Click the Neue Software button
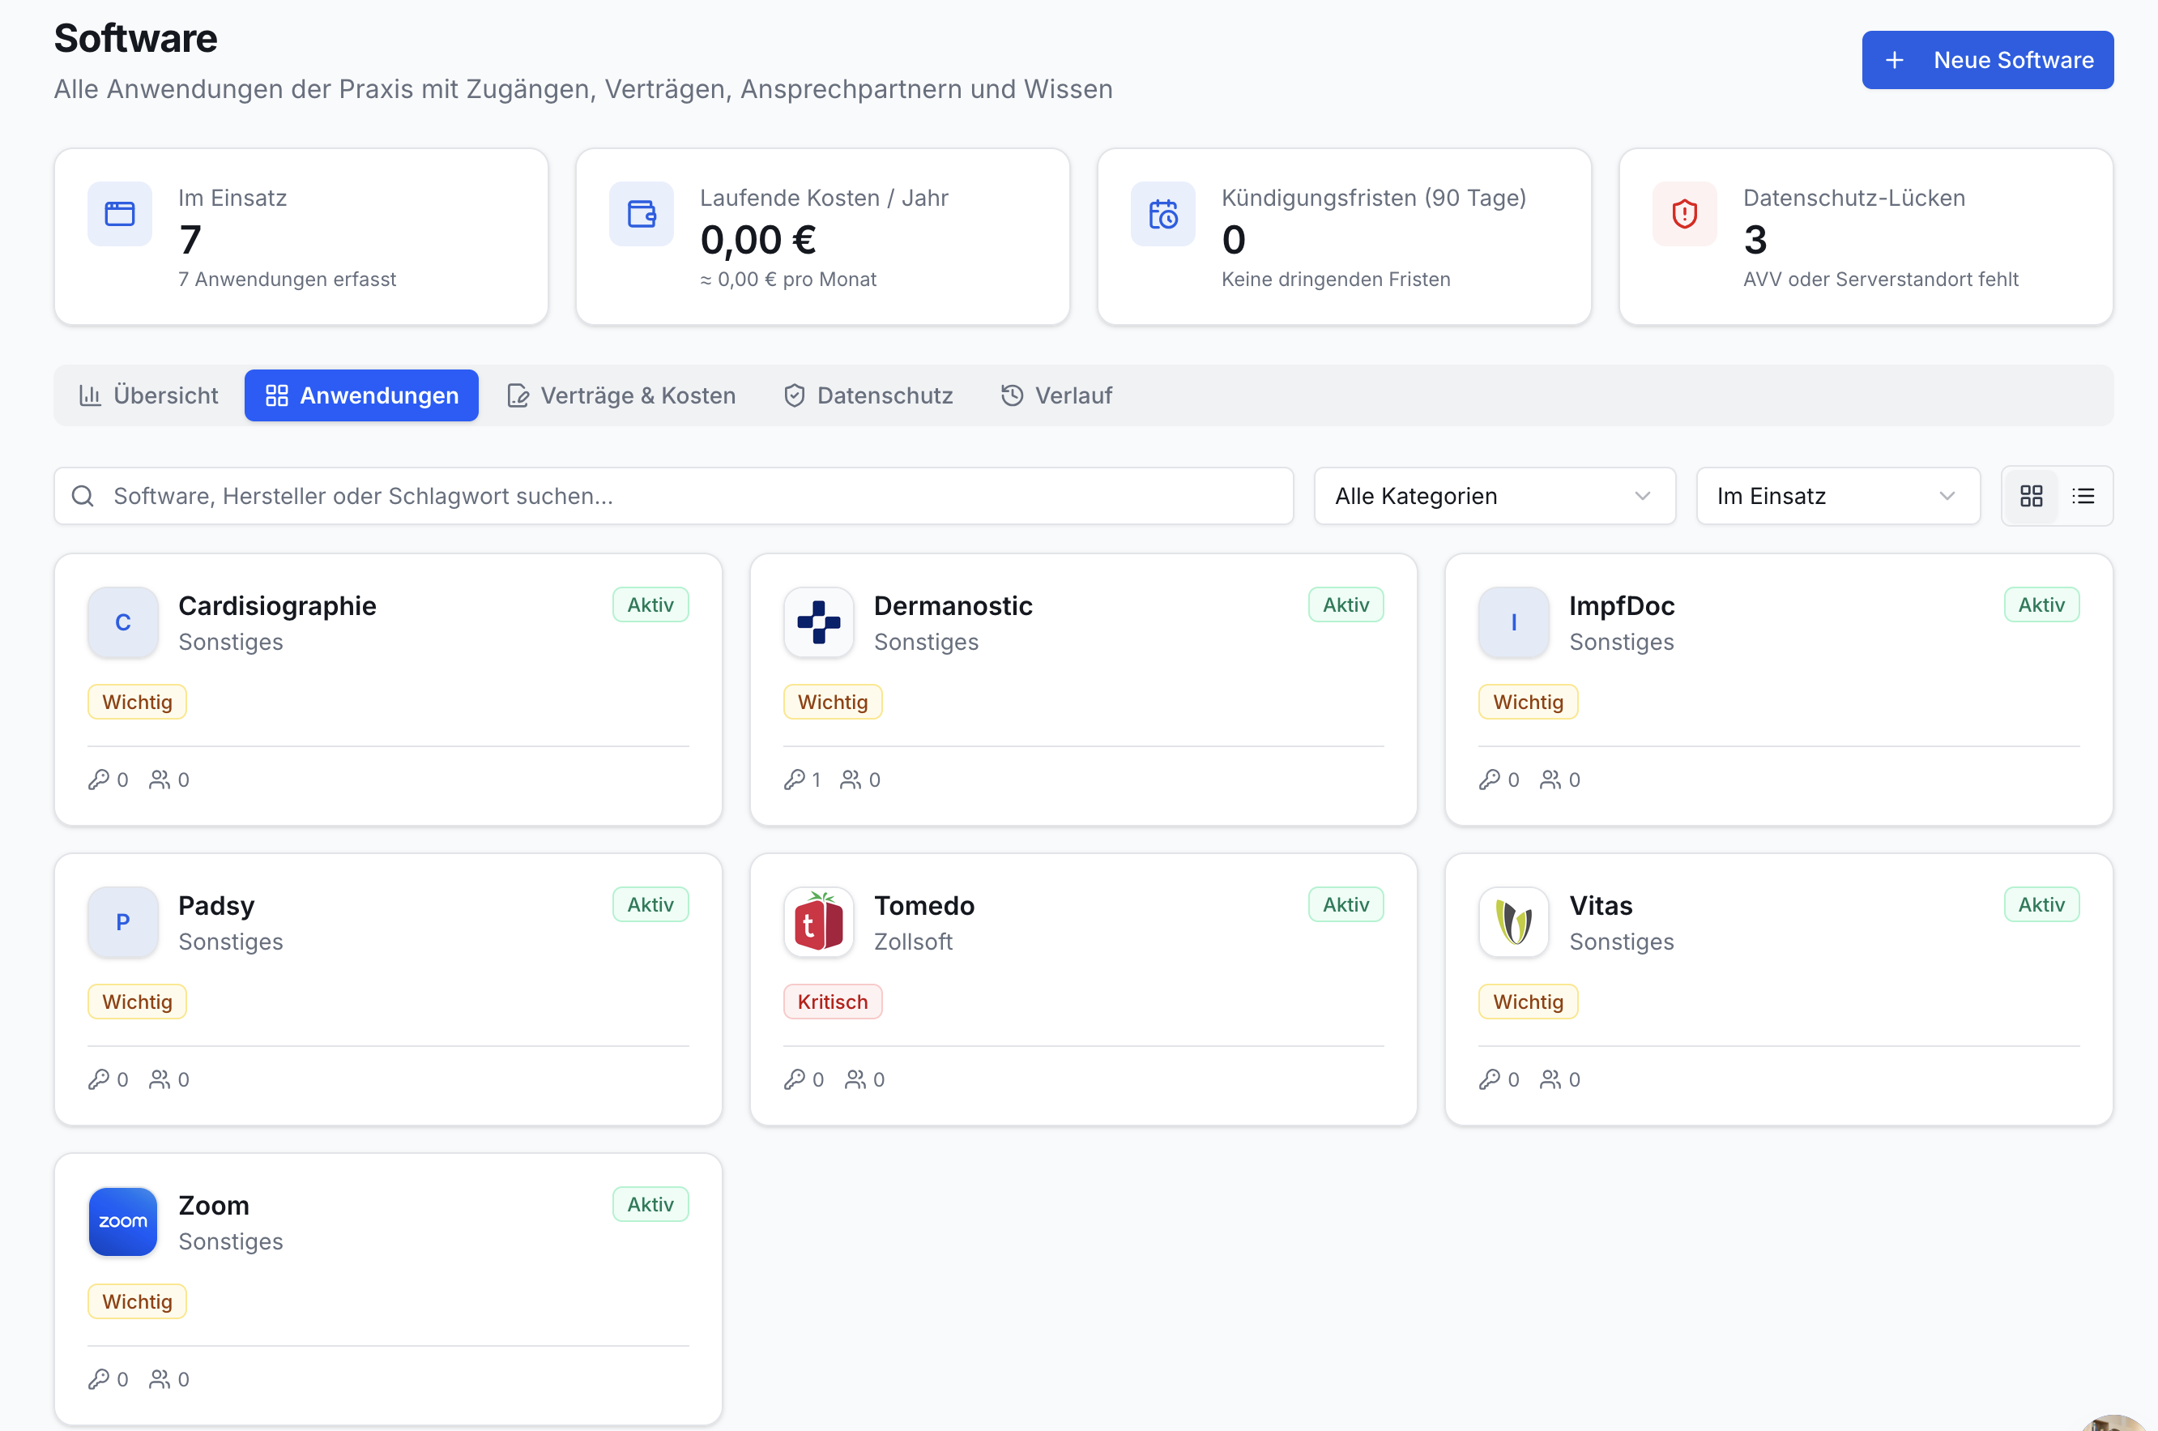This screenshot has width=2158, height=1431. [1987, 60]
